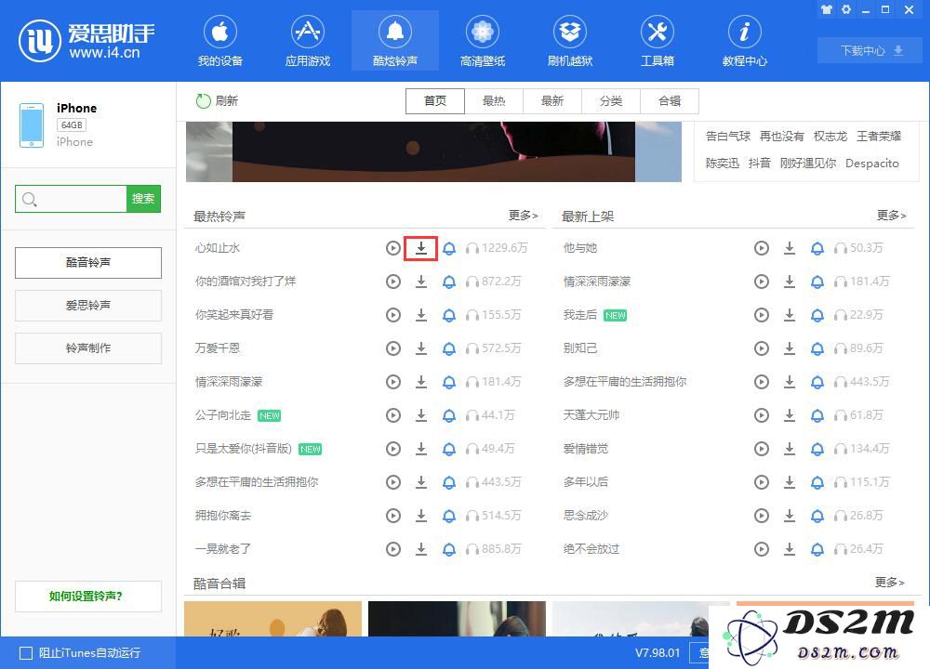This screenshot has height=669, width=930.
Task: Open the 我的设备 section
Action: [x=220, y=42]
